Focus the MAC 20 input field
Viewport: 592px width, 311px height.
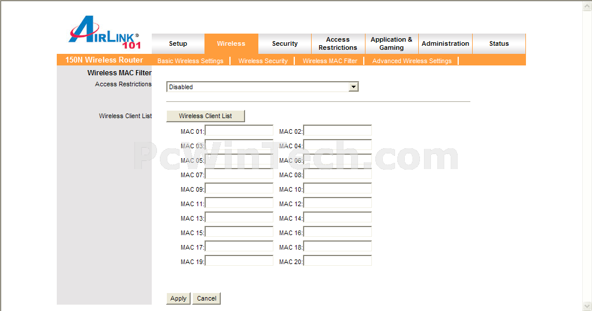click(x=338, y=261)
